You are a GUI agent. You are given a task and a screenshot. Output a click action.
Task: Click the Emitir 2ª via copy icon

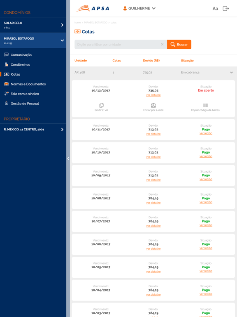coord(101,105)
